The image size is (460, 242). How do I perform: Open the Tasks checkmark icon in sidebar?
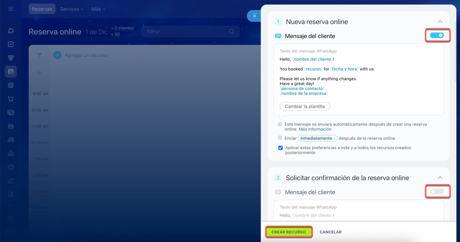[11, 44]
